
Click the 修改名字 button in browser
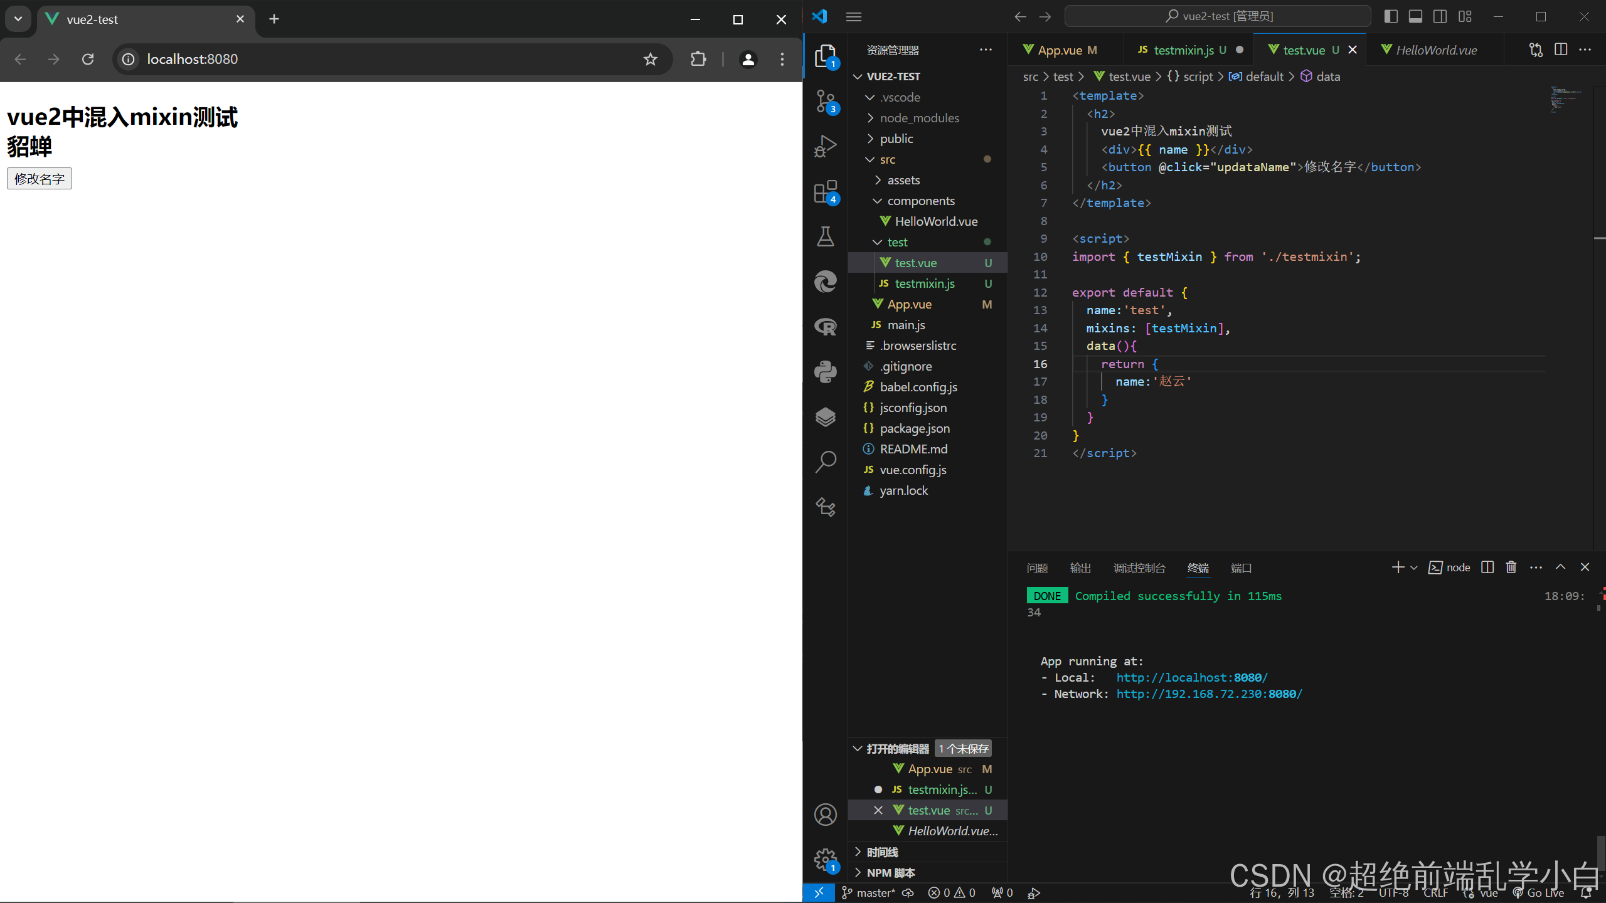tap(40, 179)
